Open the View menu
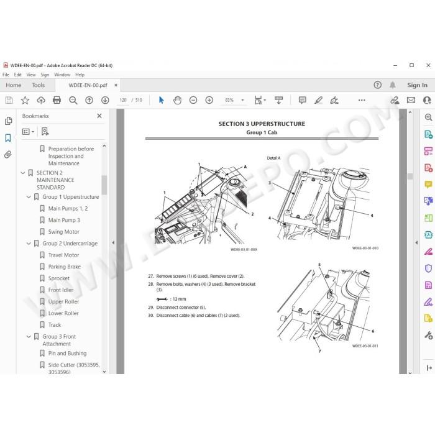The width and height of the screenshot is (435, 435). [31, 75]
